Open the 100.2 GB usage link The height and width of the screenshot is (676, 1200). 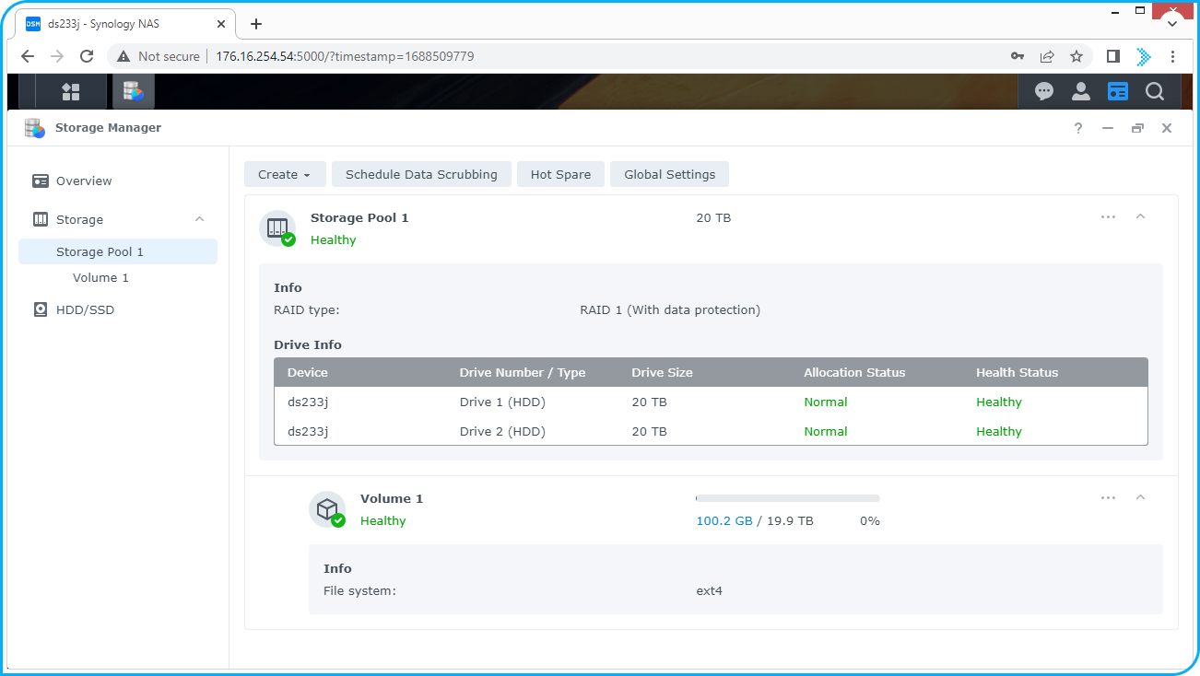point(724,520)
